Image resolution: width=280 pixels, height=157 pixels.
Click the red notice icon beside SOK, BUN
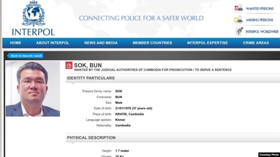(69, 66)
